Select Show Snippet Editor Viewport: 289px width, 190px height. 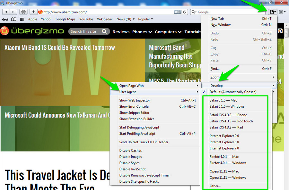(x=155, y=113)
